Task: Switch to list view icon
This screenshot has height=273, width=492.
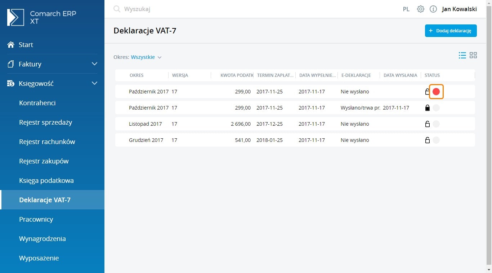Action: (x=462, y=55)
